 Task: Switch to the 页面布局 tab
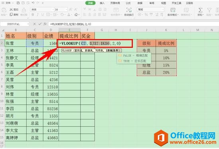pyautogui.click(x=115, y=3)
